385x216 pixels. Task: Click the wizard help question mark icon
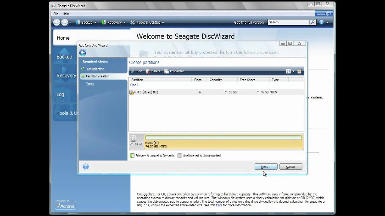coord(86,166)
